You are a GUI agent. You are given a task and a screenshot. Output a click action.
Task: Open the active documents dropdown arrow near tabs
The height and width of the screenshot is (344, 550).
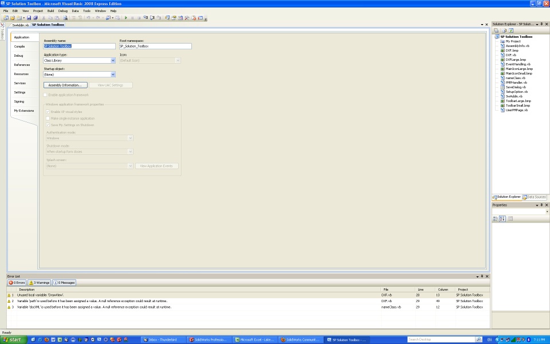[x=482, y=25]
